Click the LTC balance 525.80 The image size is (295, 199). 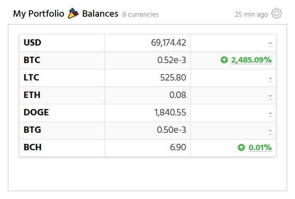coord(173,78)
